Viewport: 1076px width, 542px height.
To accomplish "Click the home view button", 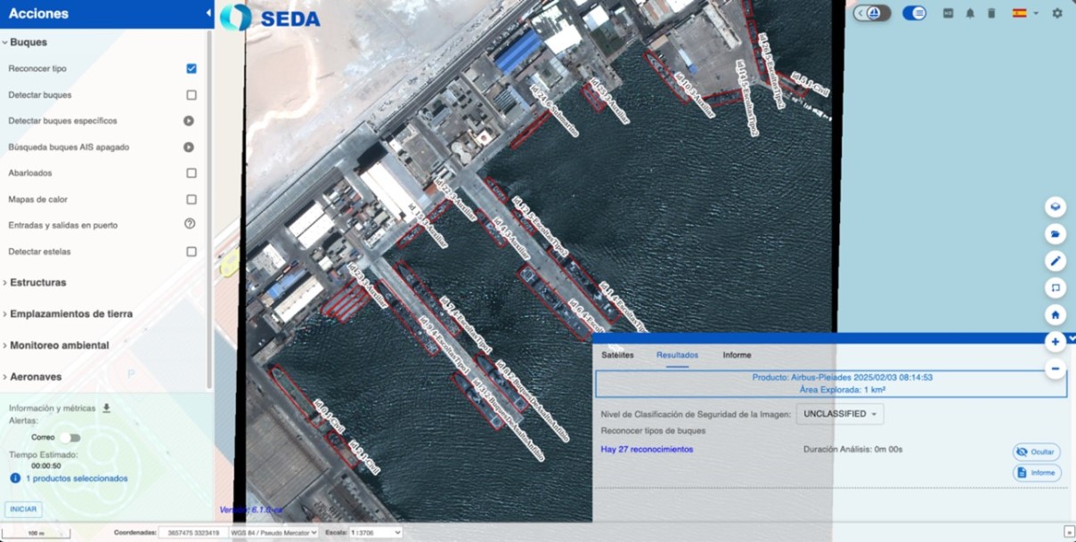I will pos(1056,314).
